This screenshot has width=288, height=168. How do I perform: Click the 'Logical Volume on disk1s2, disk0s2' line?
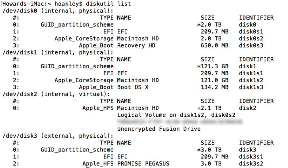pyautogui.click(x=176, y=115)
